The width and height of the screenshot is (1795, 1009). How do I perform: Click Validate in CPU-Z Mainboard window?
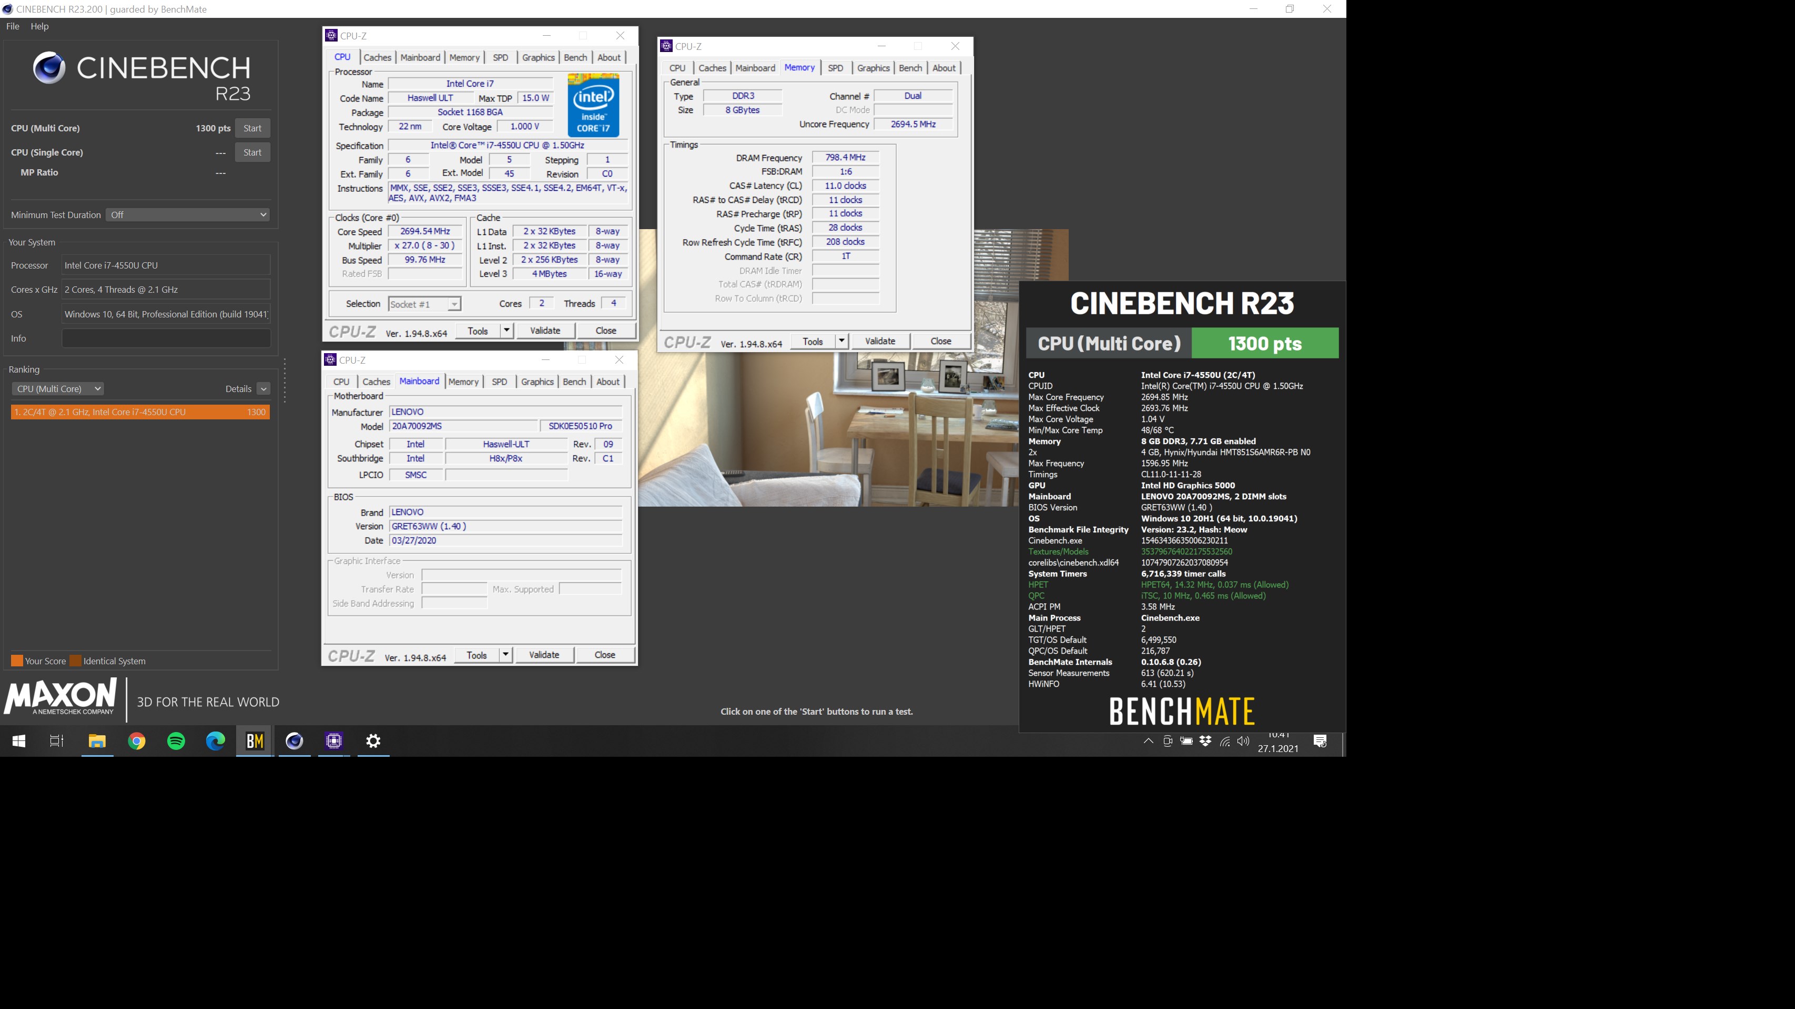point(544,655)
